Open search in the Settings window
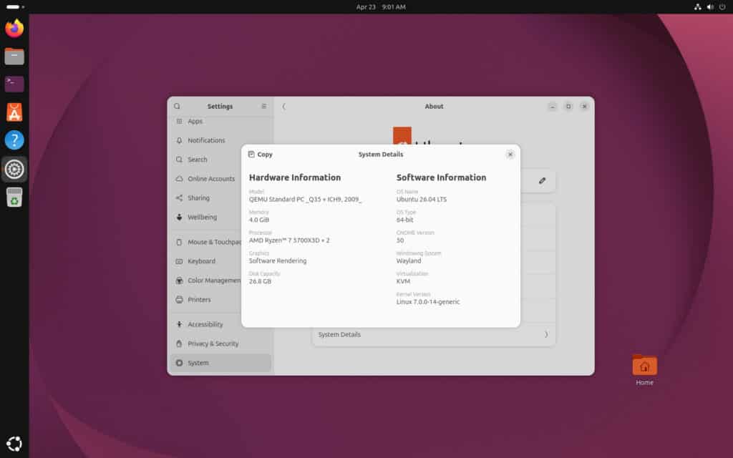Viewport: 733px width, 458px height. 177,106
